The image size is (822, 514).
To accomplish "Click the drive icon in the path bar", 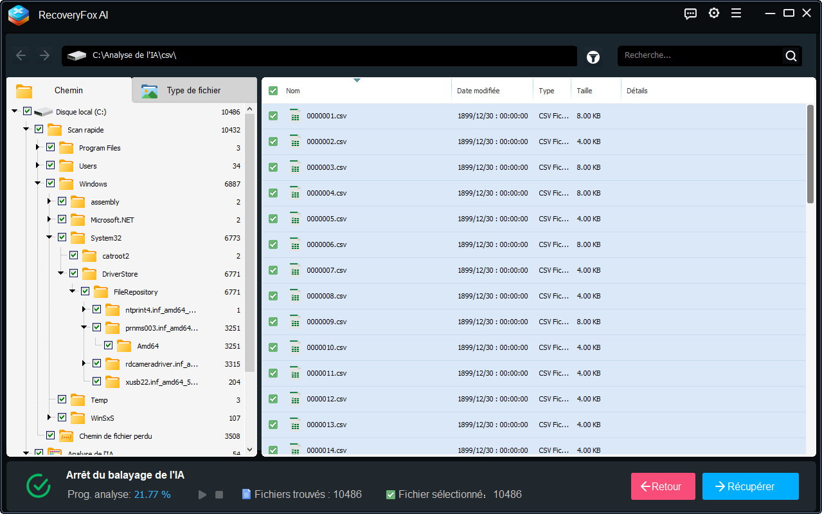I will [76, 56].
